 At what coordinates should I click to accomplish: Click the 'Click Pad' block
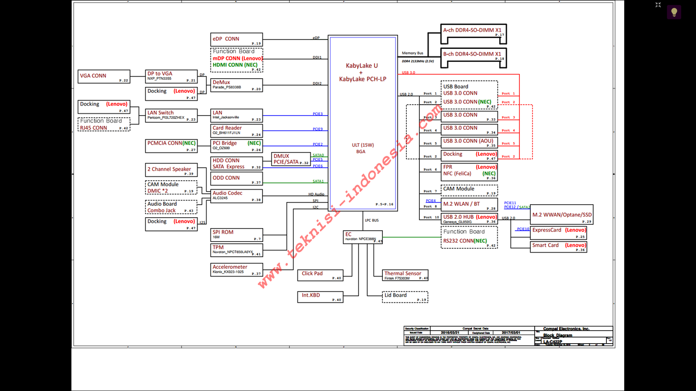pos(320,276)
